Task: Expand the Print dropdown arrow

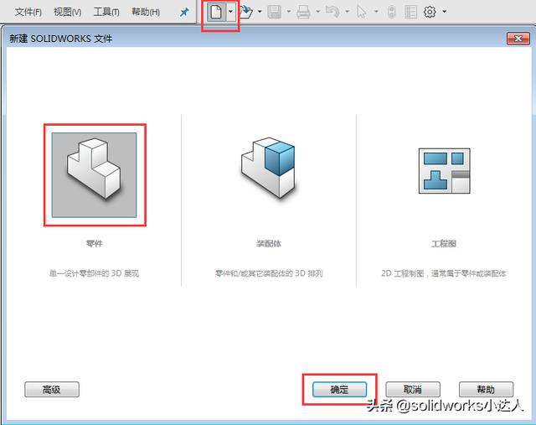Action: (x=318, y=12)
